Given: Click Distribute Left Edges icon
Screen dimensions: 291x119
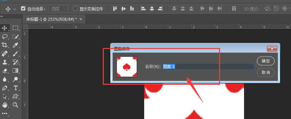Looking at the screenshot, I should coord(202,9).
